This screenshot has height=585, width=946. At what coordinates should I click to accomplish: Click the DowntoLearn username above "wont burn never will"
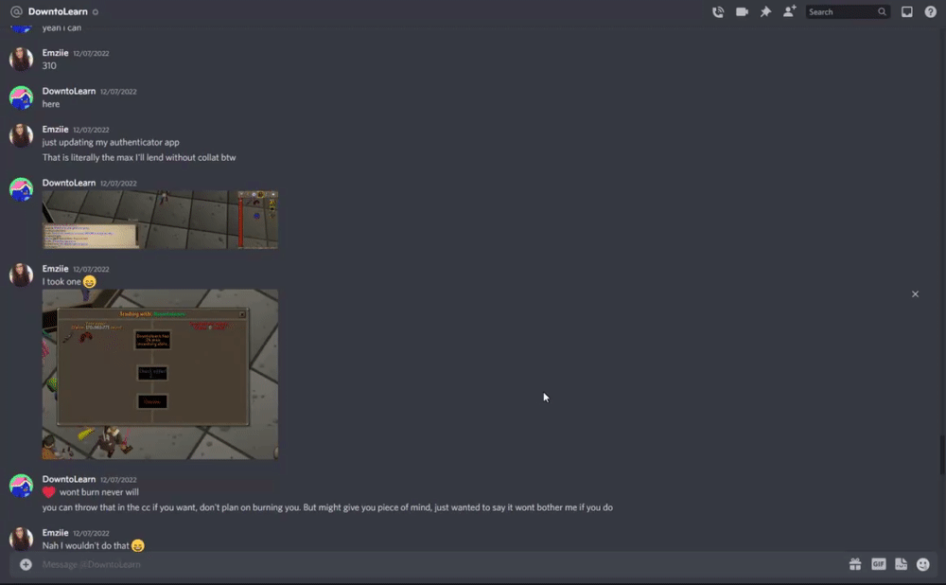pyautogui.click(x=69, y=479)
